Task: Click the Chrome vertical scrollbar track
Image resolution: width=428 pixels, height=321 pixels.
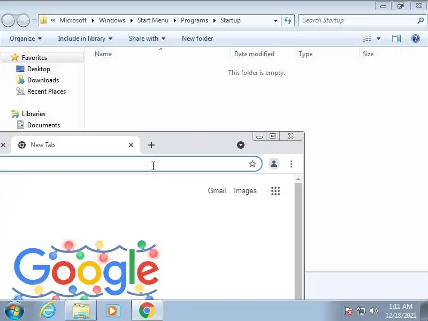Action: pos(298,241)
